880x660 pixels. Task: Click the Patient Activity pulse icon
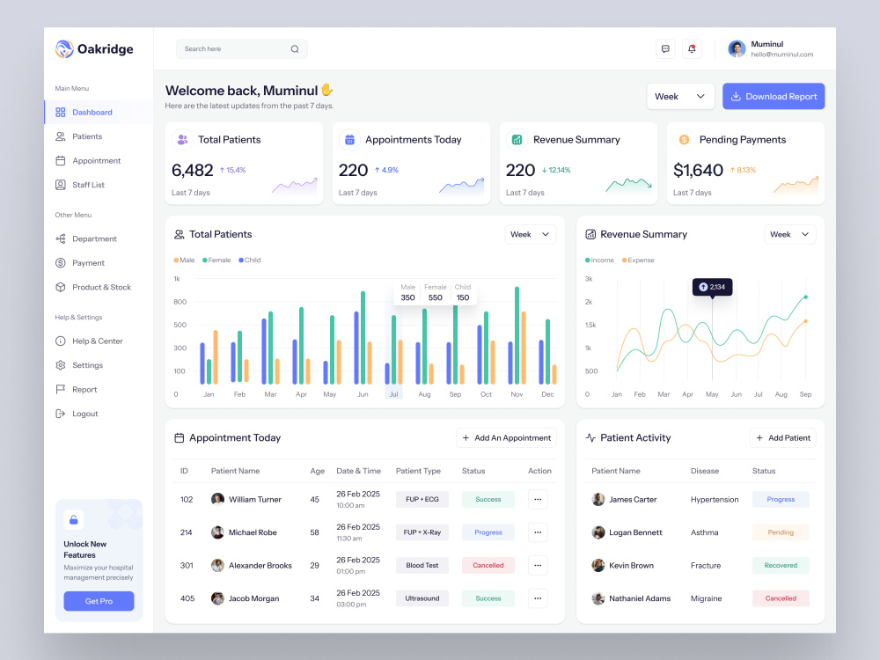coord(590,437)
